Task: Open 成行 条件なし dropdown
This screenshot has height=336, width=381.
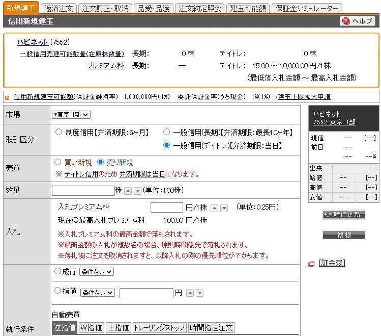Action: [97, 272]
